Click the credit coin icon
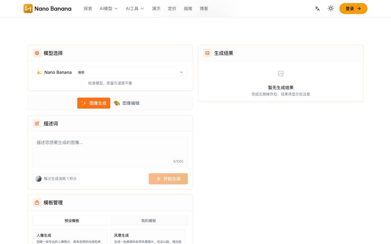Viewport: 391px width, 244px height. [38, 179]
